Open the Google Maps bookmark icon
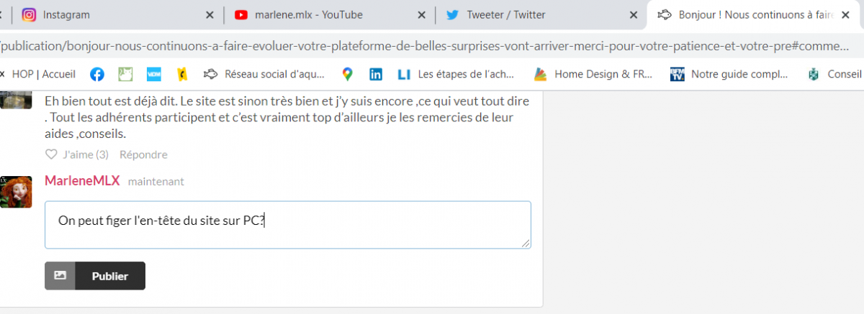This screenshot has width=864, height=314. pyautogui.click(x=348, y=73)
